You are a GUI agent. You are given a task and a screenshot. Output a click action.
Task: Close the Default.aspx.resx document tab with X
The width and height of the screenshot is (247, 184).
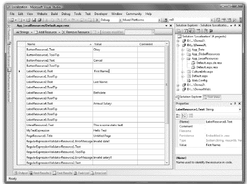171,25
